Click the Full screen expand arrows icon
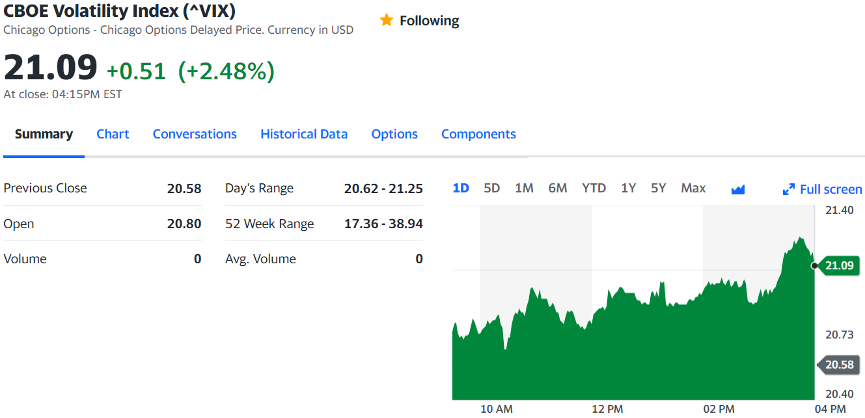This screenshot has height=418, width=865. coord(789,189)
